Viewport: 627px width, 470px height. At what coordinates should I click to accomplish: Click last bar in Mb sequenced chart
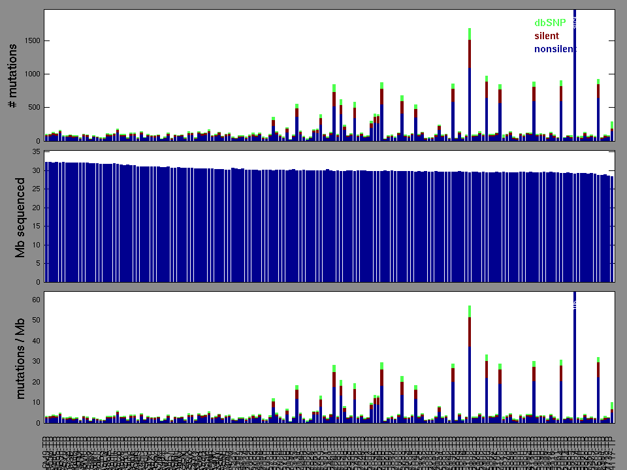click(612, 228)
